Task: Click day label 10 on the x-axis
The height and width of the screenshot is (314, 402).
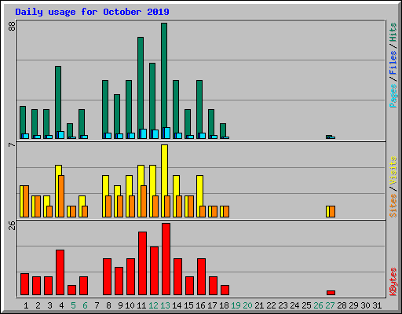Action: (130, 305)
